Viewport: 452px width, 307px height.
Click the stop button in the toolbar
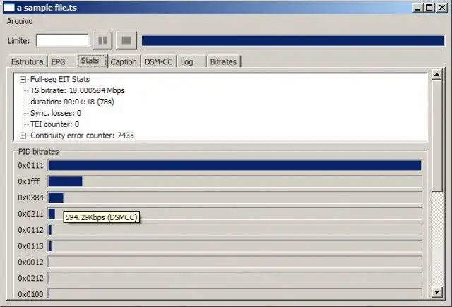(x=126, y=41)
